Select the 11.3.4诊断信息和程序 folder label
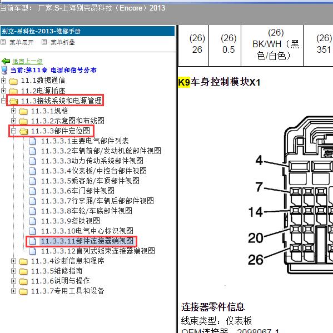The width and height of the screenshot is (333, 333). 67,261
